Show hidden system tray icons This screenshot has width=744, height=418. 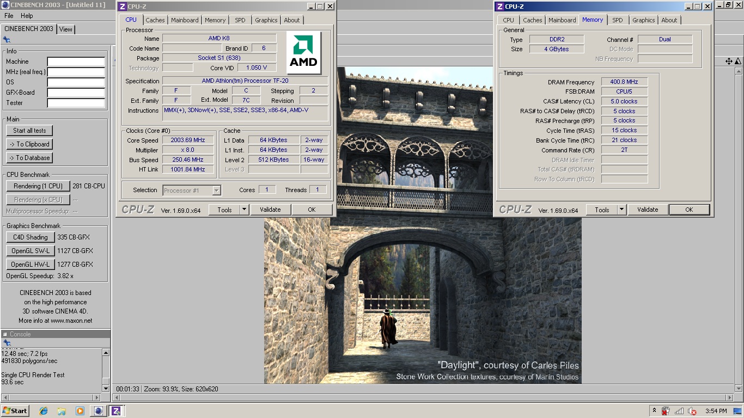(654, 411)
